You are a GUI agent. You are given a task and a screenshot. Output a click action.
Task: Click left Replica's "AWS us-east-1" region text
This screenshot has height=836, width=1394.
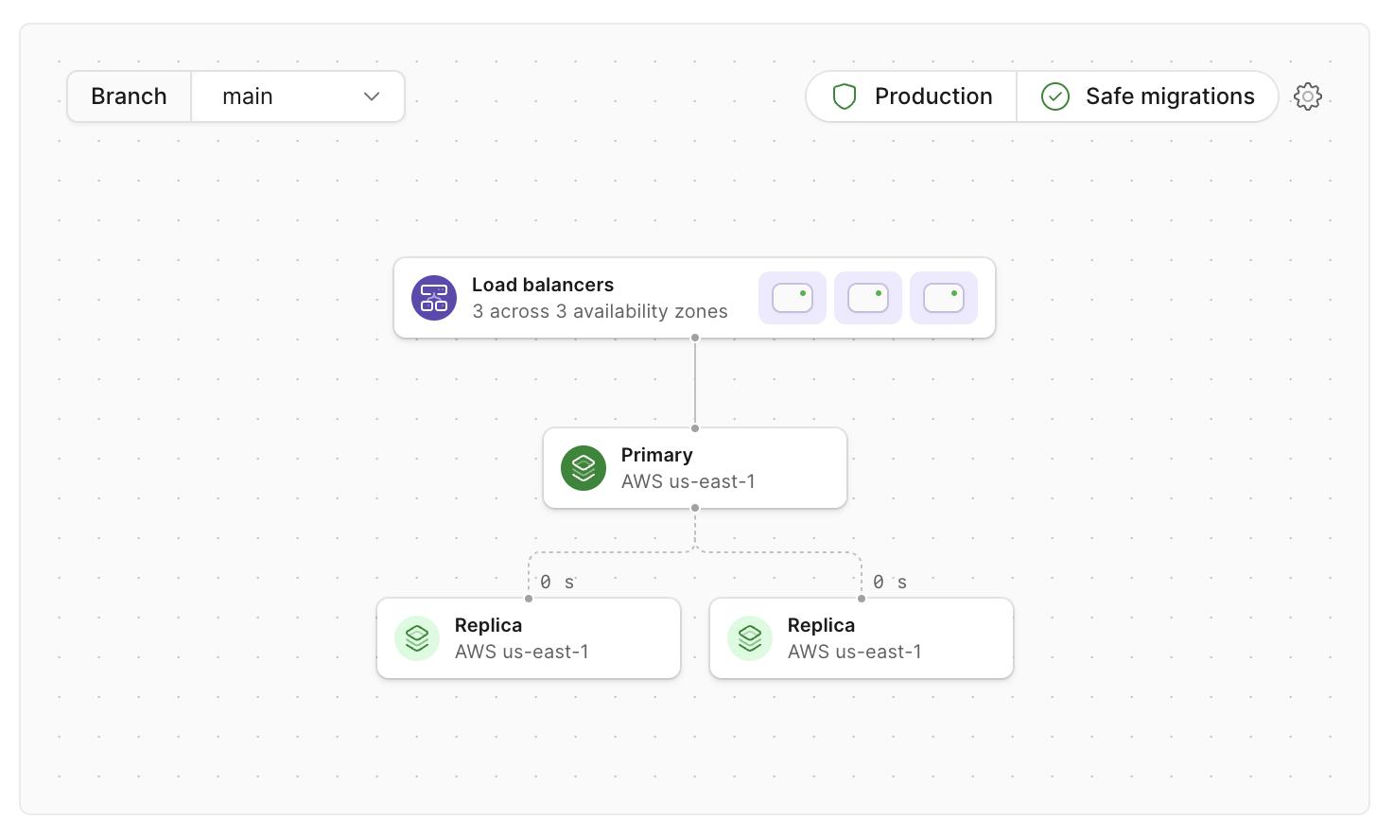coord(522,652)
